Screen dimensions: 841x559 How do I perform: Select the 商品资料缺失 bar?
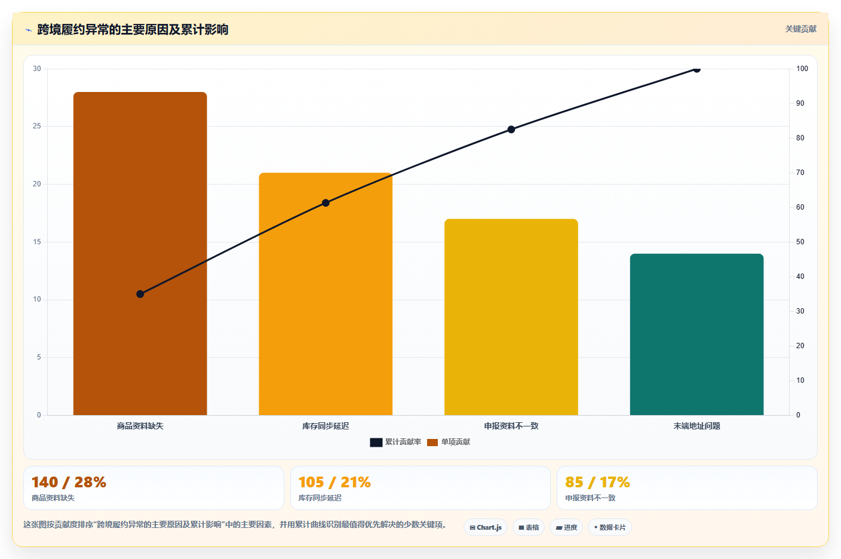(140, 253)
